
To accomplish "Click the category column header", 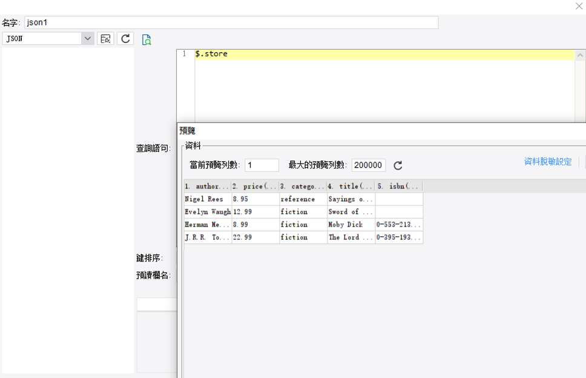I will [301, 186].
